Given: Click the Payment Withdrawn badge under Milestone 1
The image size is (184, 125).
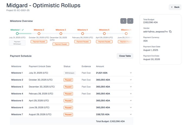Looking at the screenshot, I should point(17,43).
